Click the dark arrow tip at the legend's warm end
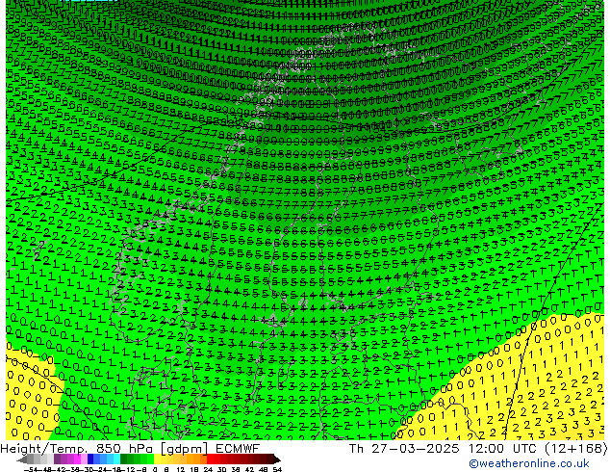Screen dimensions: 610x472 pos(277,459)
